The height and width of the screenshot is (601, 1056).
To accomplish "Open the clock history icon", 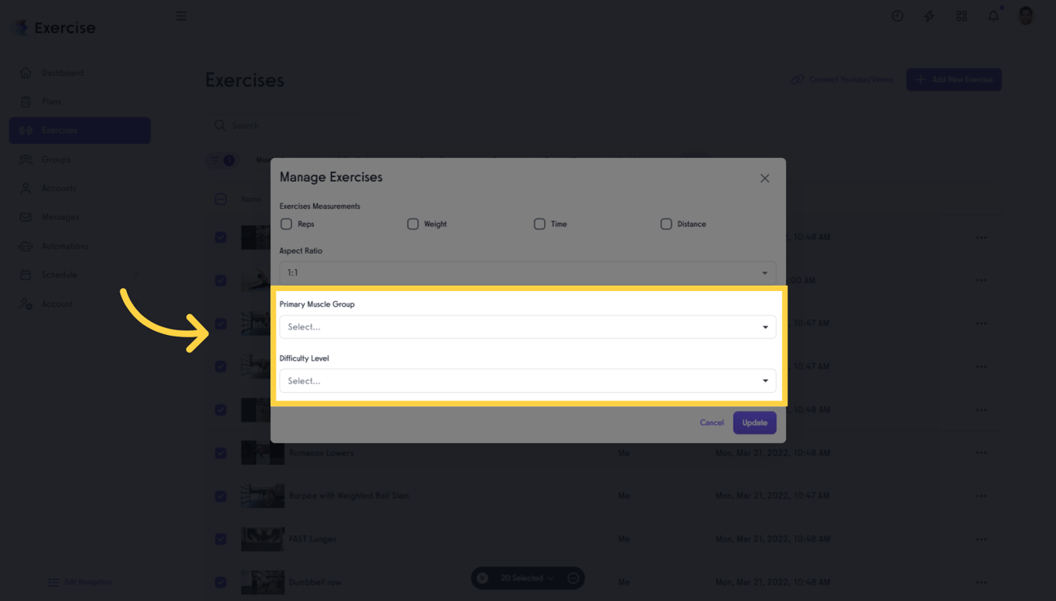I will click(897, 16).
